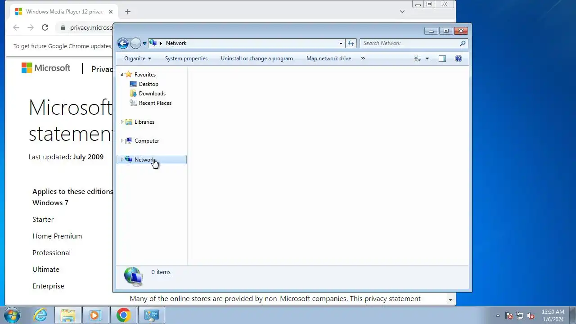This screenshot has height=324, width=576.
Task: Click Chrome back arrow
Action: [16, 27]
